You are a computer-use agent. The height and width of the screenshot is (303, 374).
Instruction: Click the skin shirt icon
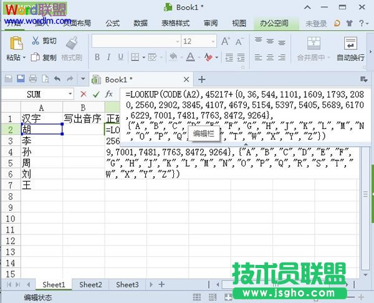(350, 23)
